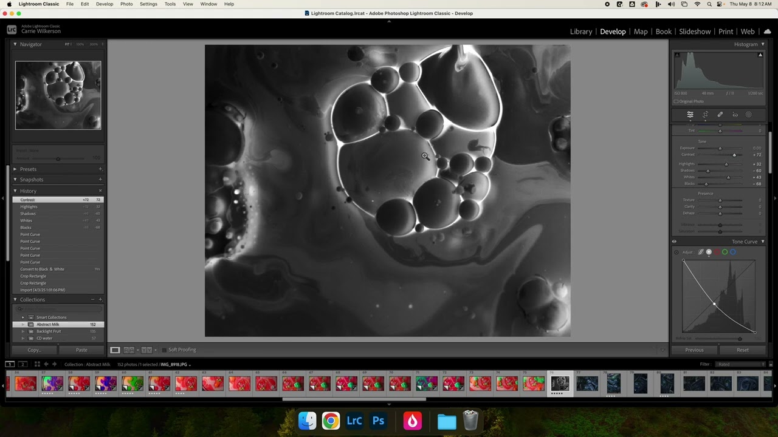Collapse the Collections panel
Viewport: 778px width, 437px height.
[15, 299]
